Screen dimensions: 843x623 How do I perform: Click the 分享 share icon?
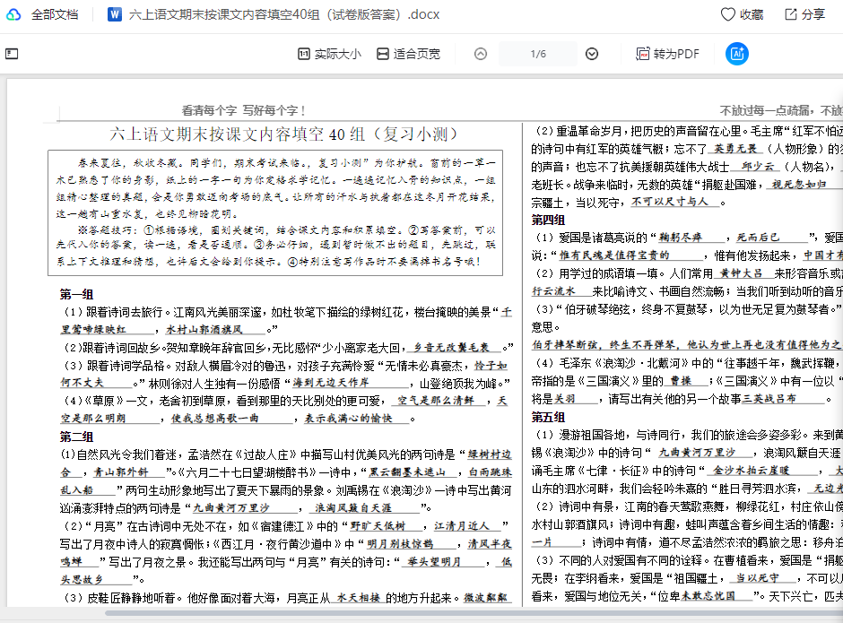(x=793, y=14)
